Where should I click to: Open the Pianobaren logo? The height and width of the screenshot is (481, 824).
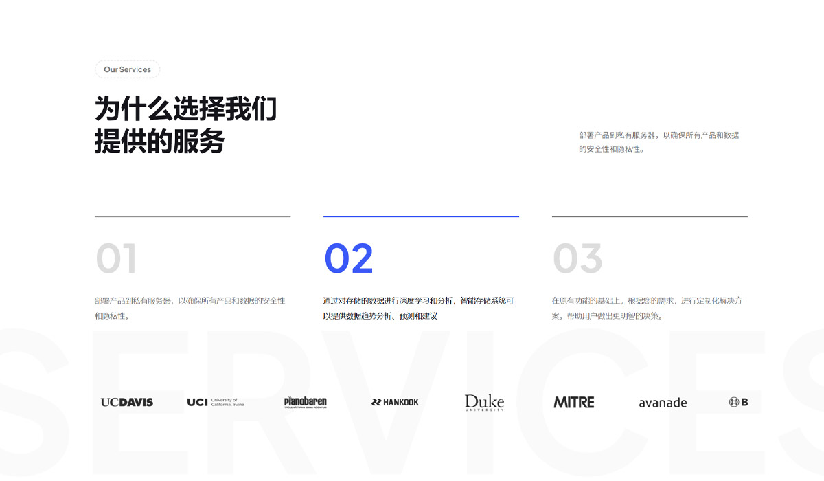click(306, 402)
